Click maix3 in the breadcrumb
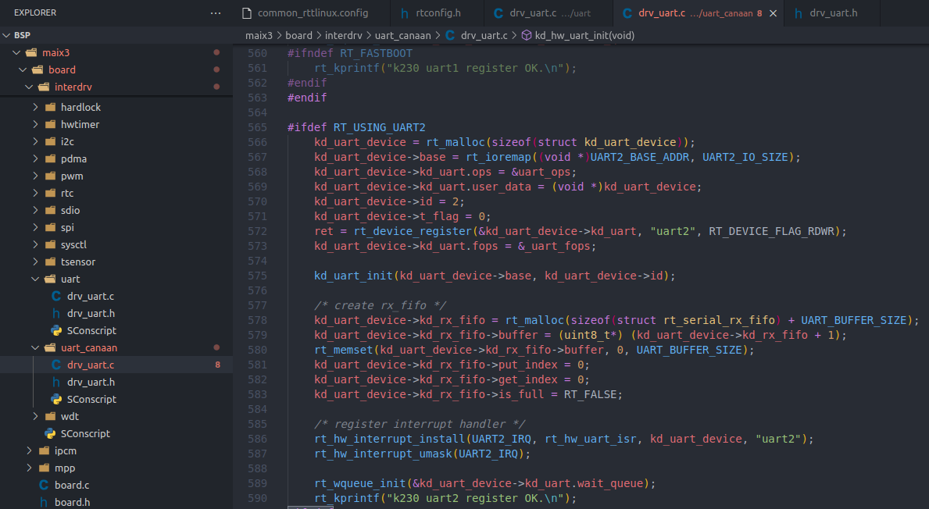929x509 pixels. (x=259, y=35)
